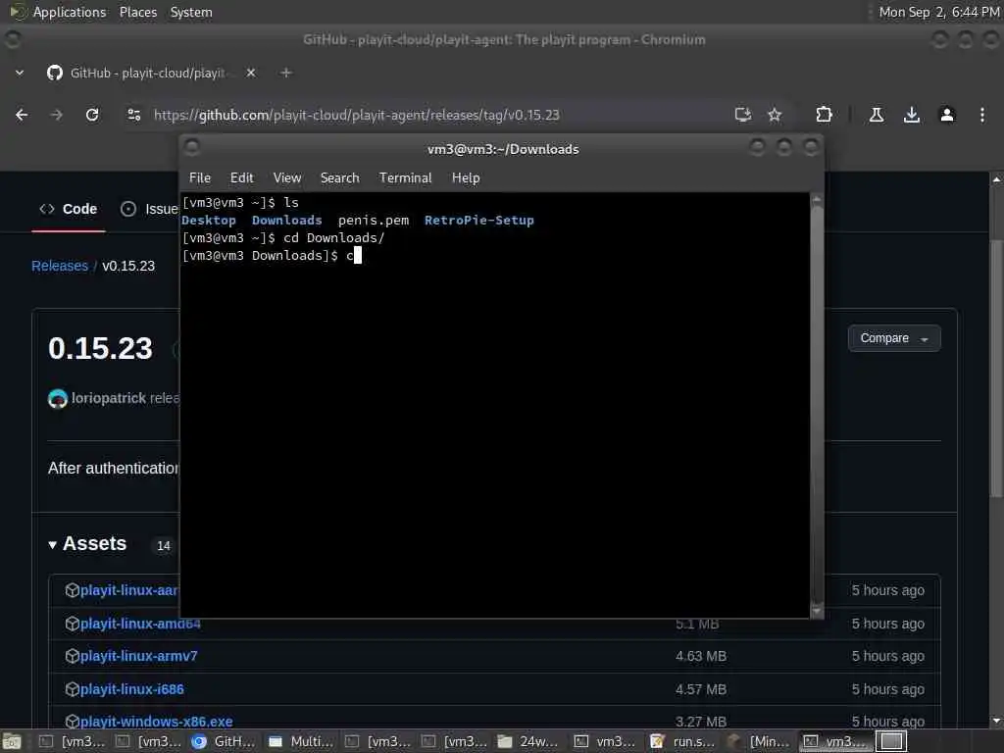This screenshot has width=1004, height=753.
Task: Open the Places menu
Action: coord(138,12)
